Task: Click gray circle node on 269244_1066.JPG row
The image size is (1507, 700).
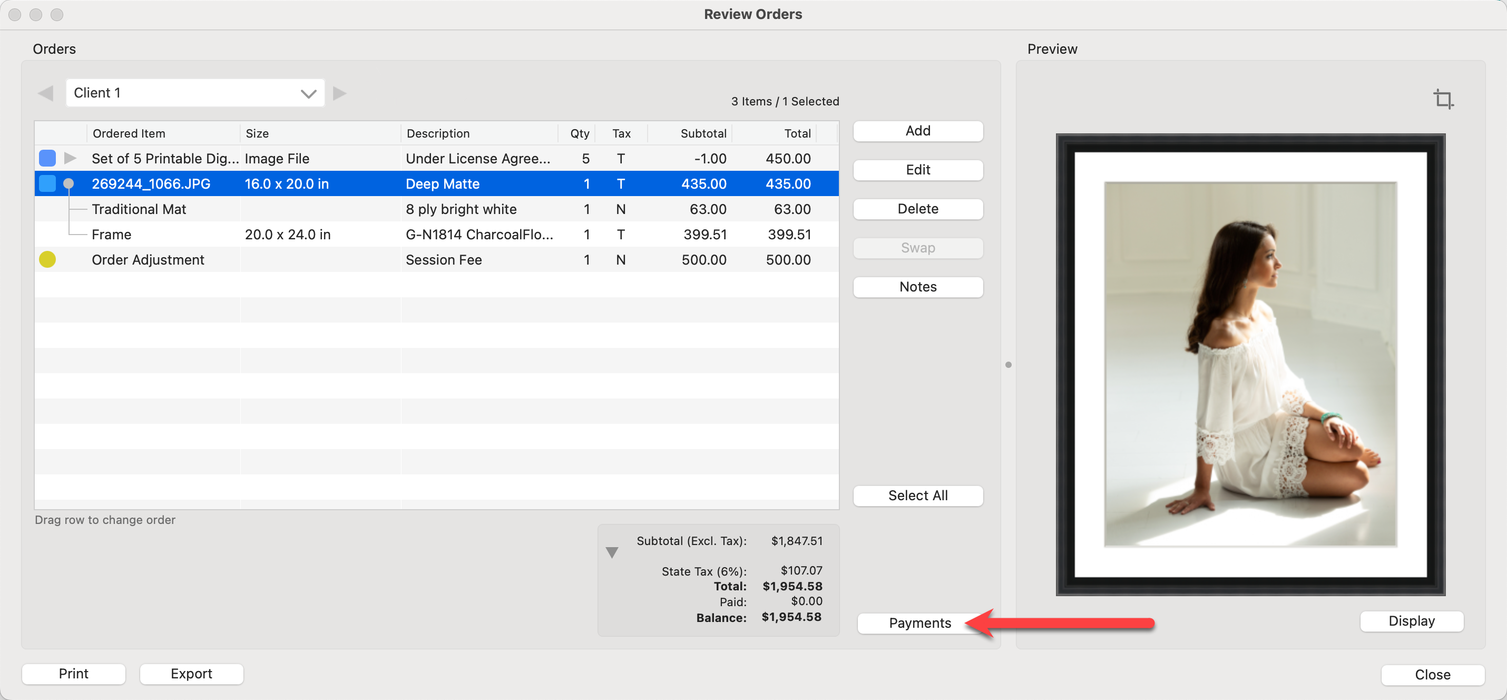Action: click(68, 184)
